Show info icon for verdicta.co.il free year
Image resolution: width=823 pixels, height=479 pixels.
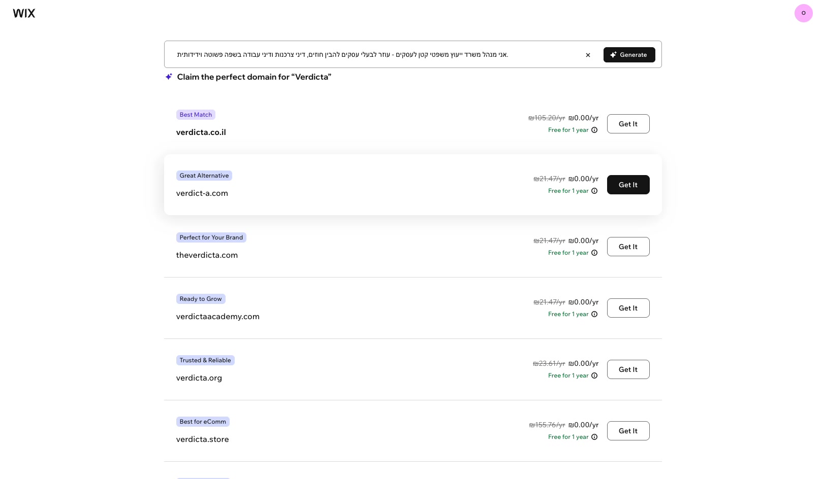point(594,130)
